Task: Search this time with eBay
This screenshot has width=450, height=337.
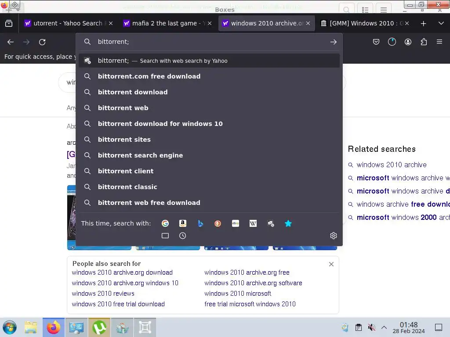Action: (x=236, y=223)
